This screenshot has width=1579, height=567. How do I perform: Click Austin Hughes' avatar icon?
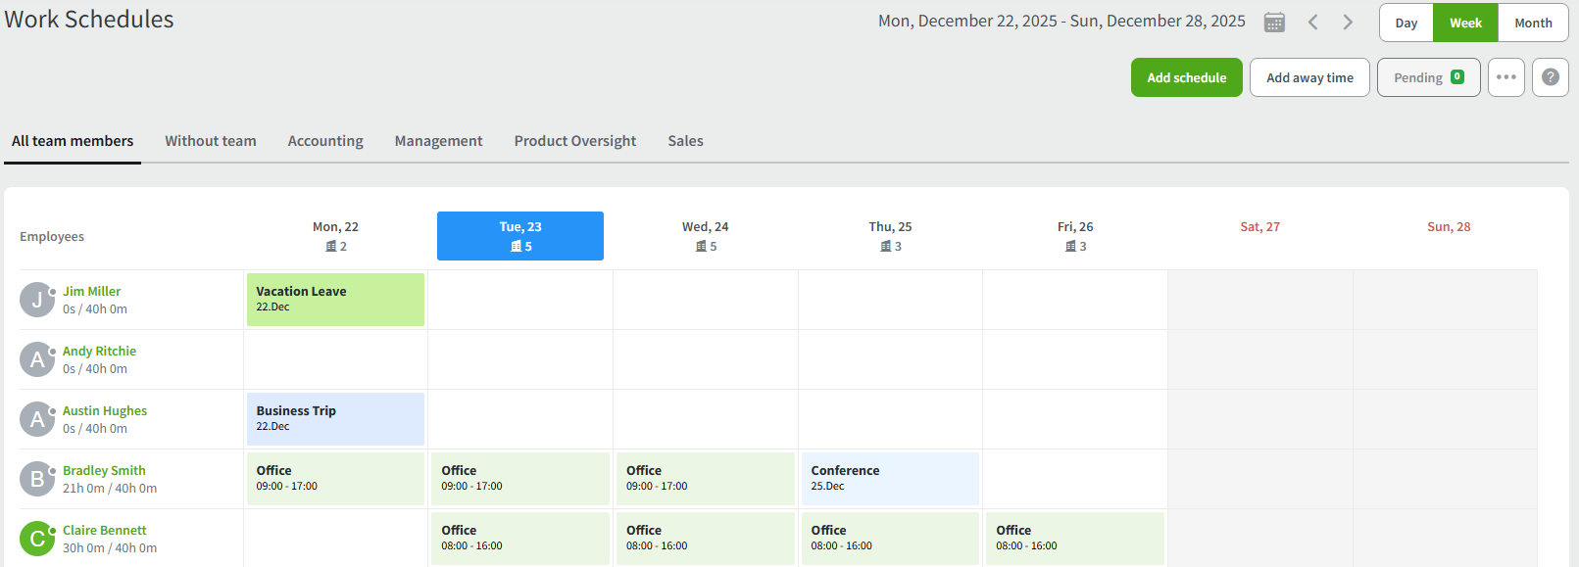37,419
